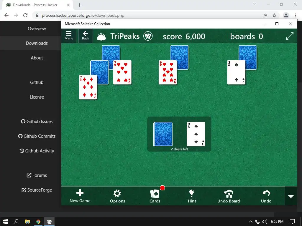Viewport: 302px width, 226px height.
Task: Go back in Chrome browser
Action: (x=6, y=15)
